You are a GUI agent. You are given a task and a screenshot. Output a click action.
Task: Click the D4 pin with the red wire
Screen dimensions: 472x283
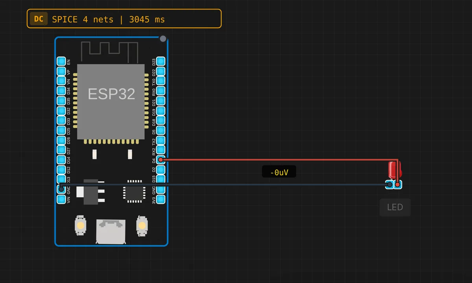pyautogui.click(x=161, y=160)
